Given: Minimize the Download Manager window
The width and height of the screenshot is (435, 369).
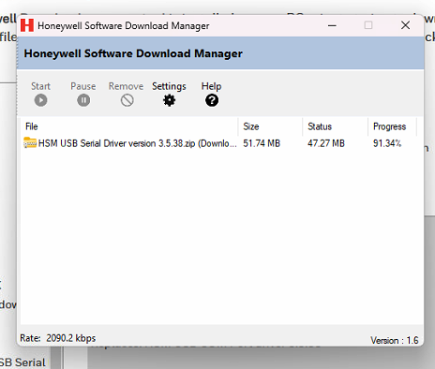Looking at the screenshot, I should point(332,25).
